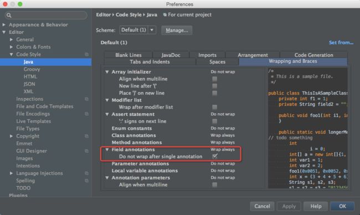
Task: Open the Code Generation tab
Action: tap(313, 55)
